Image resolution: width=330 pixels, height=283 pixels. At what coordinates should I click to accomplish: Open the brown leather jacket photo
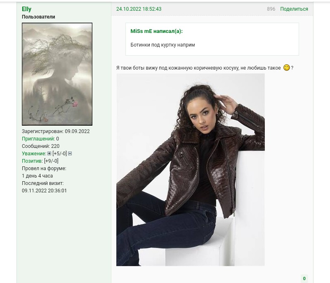coord(191,170)
